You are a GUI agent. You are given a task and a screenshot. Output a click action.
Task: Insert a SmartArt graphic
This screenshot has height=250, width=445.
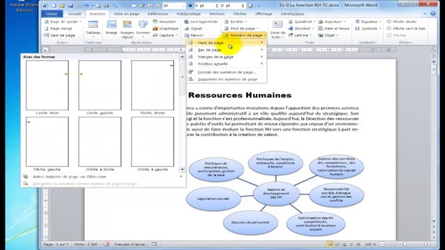pos(164,22)
